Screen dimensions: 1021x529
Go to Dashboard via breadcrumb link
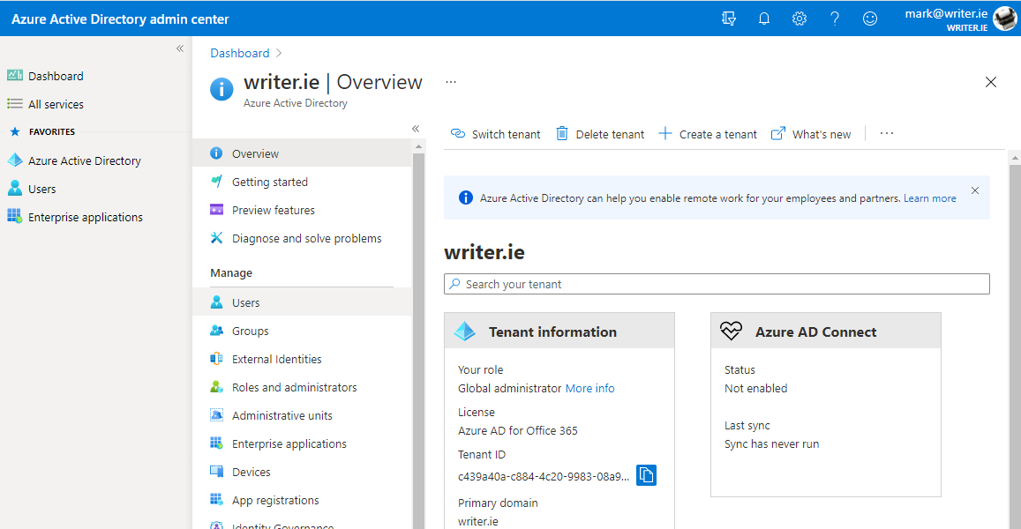click(x=240, y=54)
